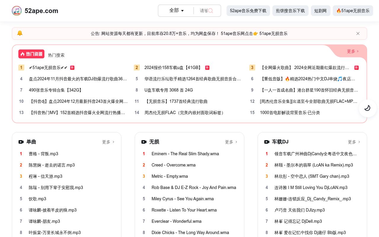Click 52ape.com site title
Screen dimensions: 379x237
coord(41,11)
